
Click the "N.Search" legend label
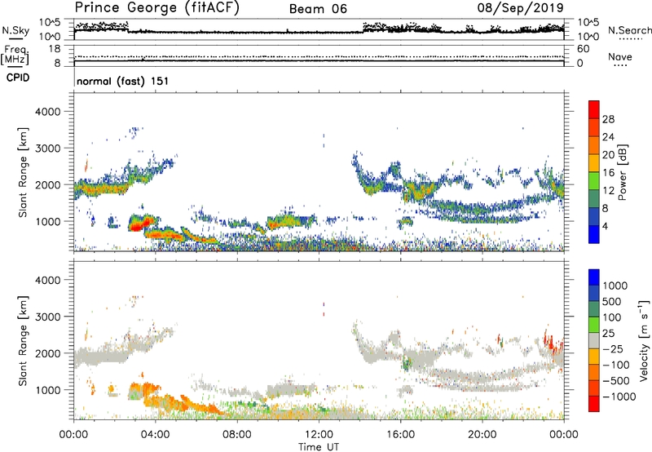point(629,30)
